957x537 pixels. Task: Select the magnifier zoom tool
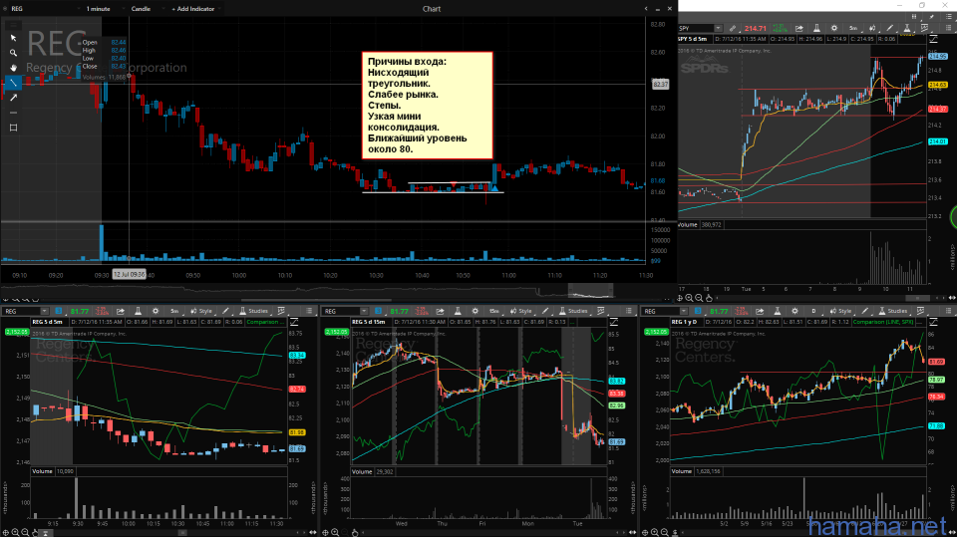pyautogui.click(x=13, y=52)
